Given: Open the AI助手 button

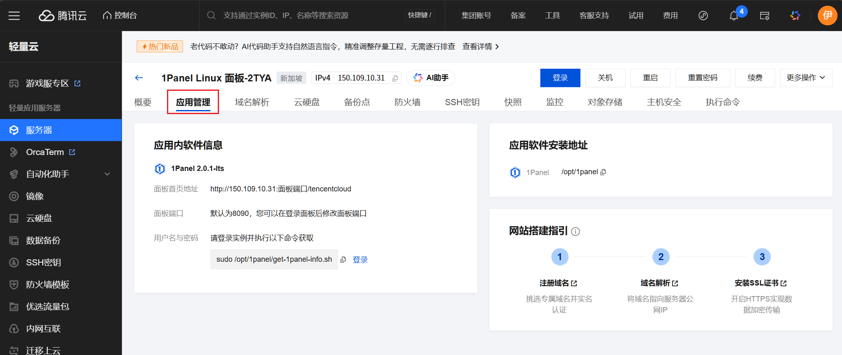Looking at the screenshot, I should coord(431,78).
